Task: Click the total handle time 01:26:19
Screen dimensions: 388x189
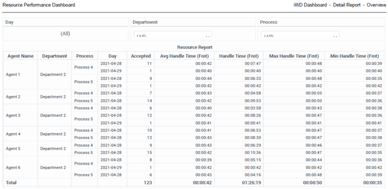Action: coord(251,183)
